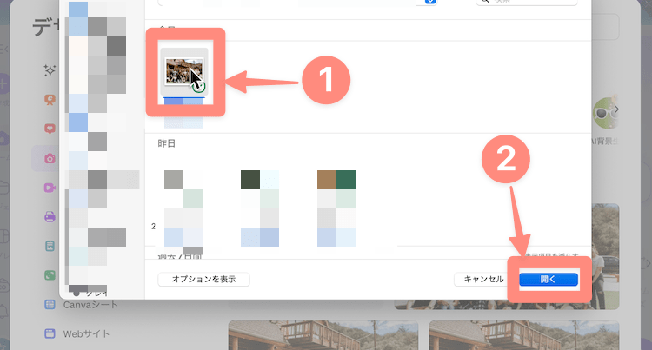Open Webサイト in the Canva sidebar

[77, 333]
